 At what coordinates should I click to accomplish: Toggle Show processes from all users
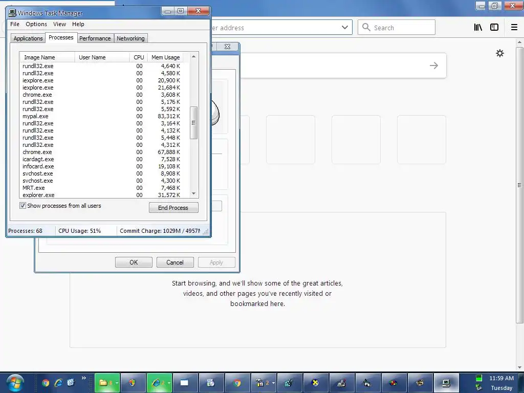[x=23, y=206]
